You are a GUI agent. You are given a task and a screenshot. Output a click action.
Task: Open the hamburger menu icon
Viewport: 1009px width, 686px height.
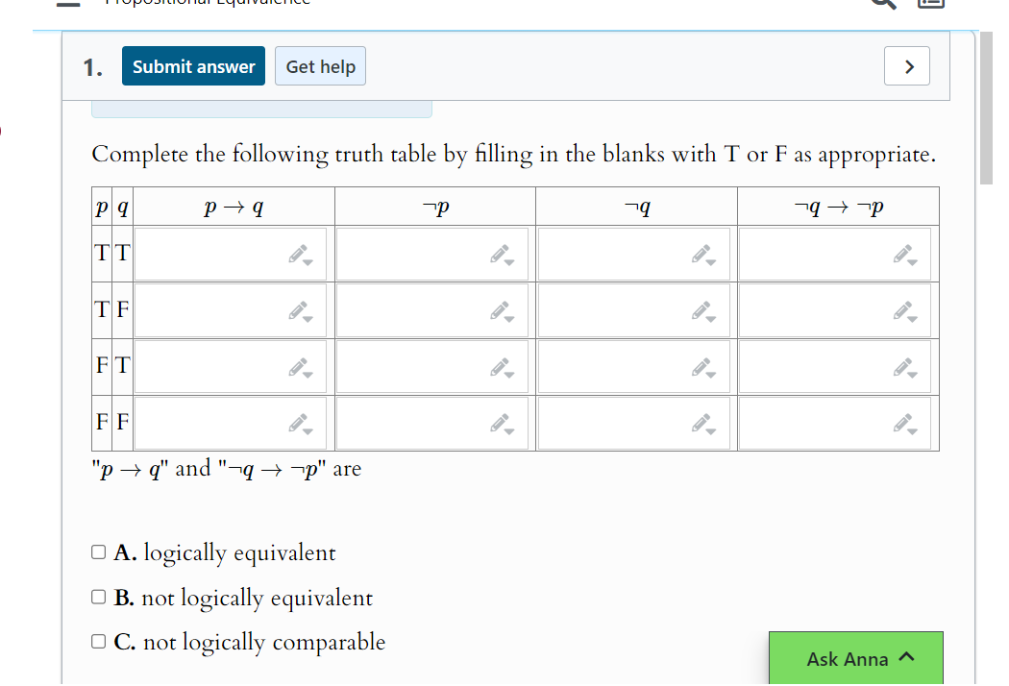68,3
